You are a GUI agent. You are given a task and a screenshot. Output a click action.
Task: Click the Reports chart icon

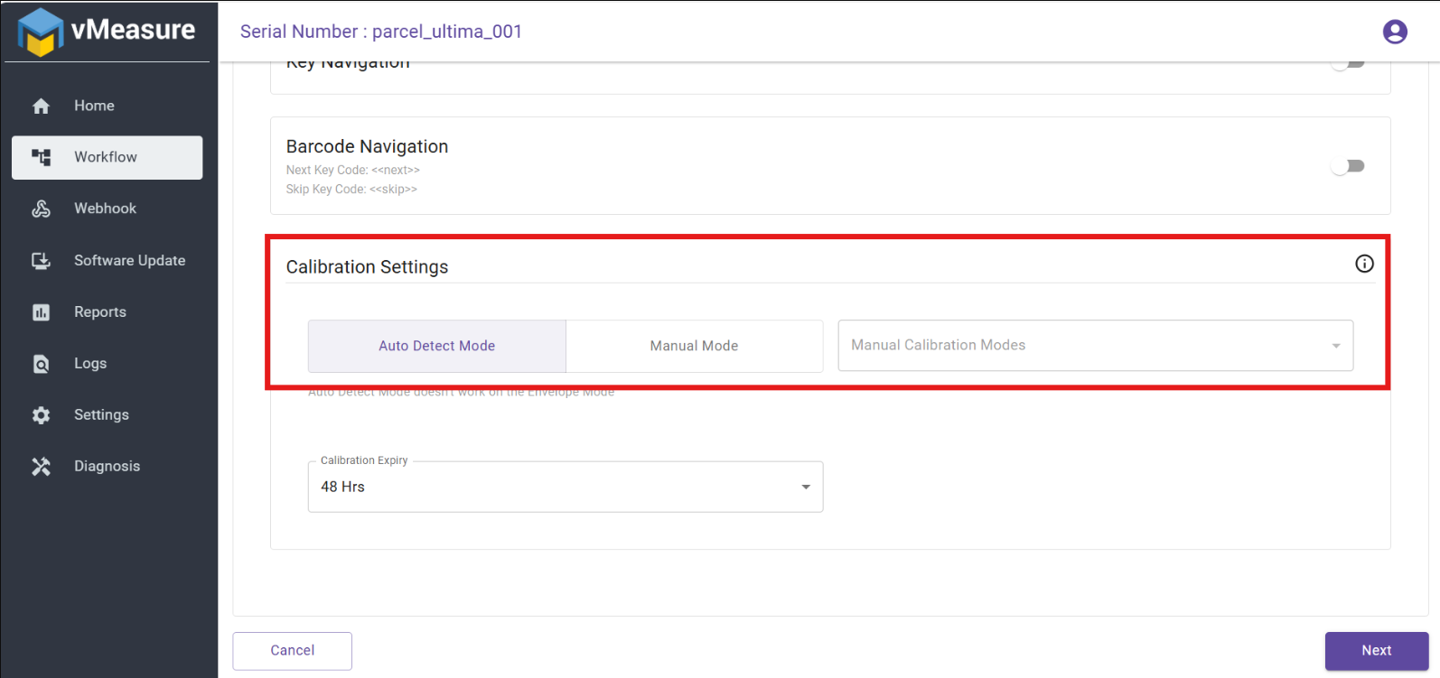click(41, 312)
